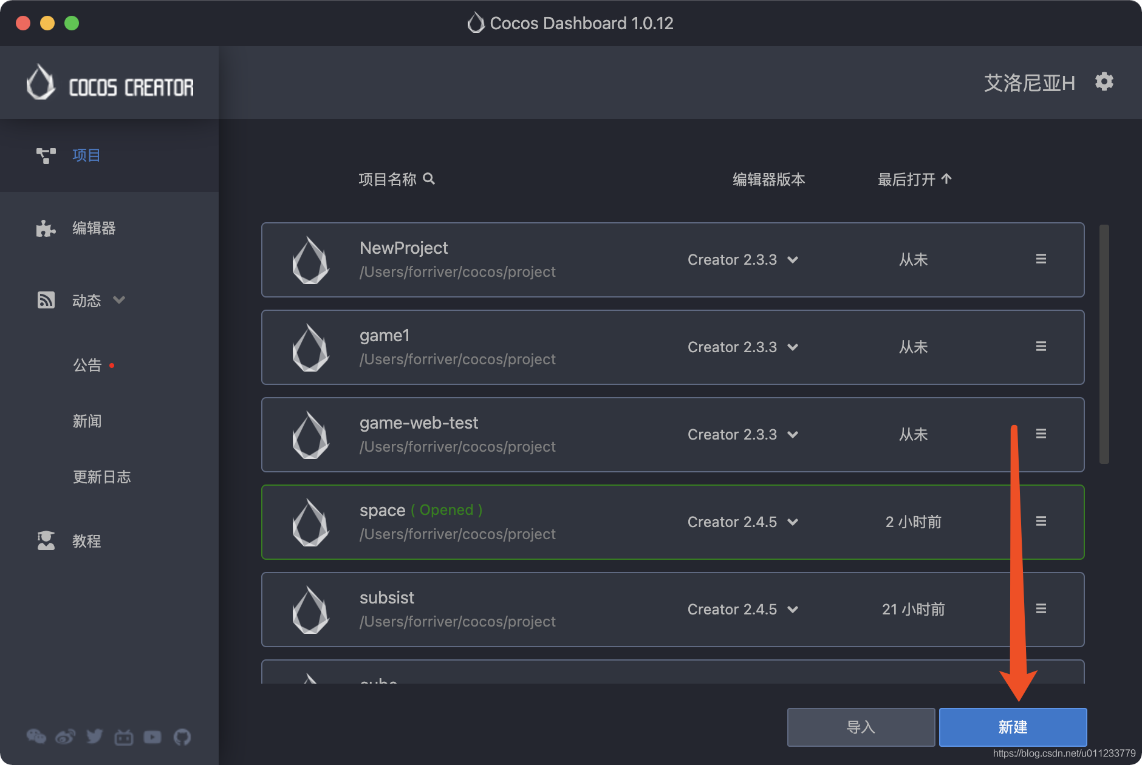This screenshot has width=1142, height=765.
Task: Open the Weibo social icon
Action: click(66, 736)
